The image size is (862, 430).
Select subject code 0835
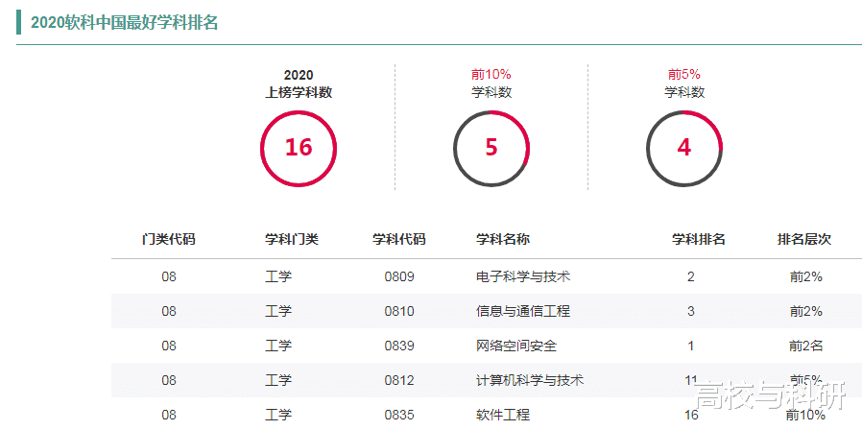click(x=399, y=415)
